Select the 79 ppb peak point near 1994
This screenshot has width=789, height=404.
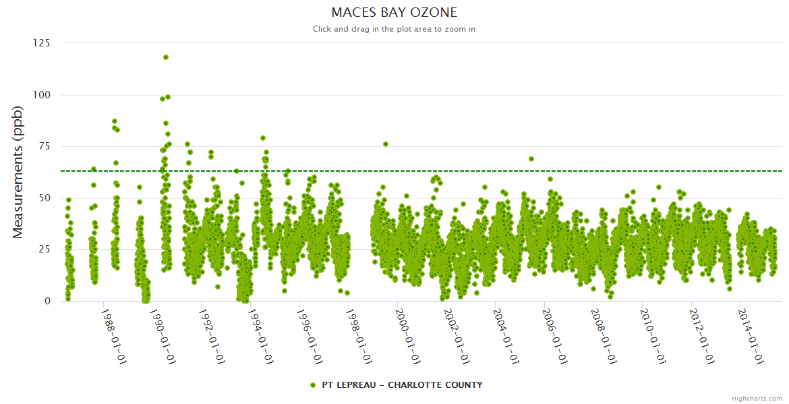click(263, 138)
